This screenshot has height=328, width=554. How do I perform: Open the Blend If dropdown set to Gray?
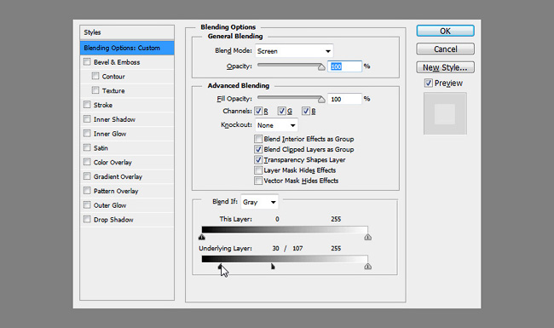pos(259,202)
